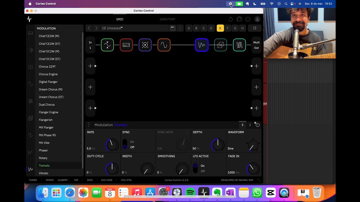Image resolution: width=360 pixels, height=202 pixels.
Task: Open WhatsApp from the Dock
Action: pos(257,193)
